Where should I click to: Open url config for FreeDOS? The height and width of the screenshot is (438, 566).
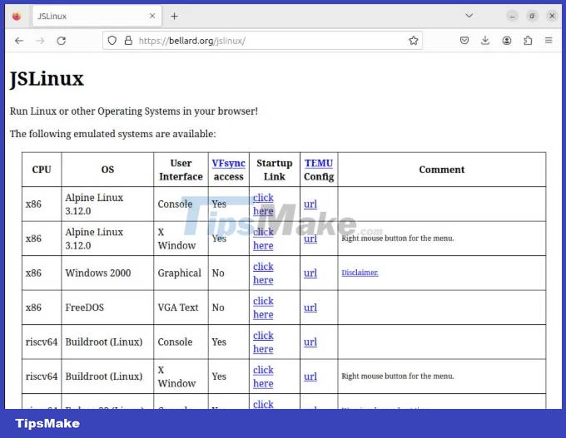click(310, 308)
